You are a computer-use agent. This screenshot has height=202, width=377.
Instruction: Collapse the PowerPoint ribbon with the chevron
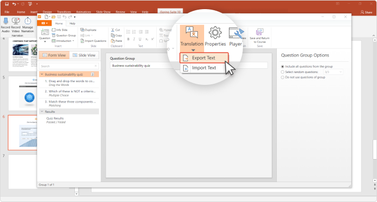[374, 35]
